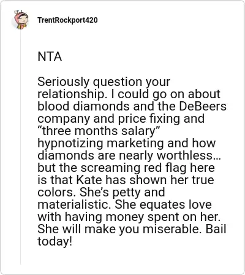Click the word 'petty' in the comment

[126, 193]
